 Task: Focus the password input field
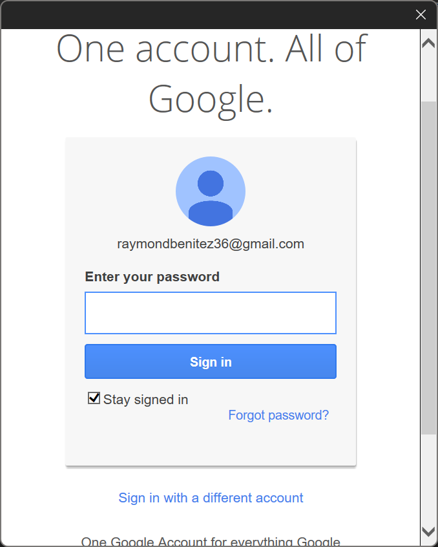point(211,313)
